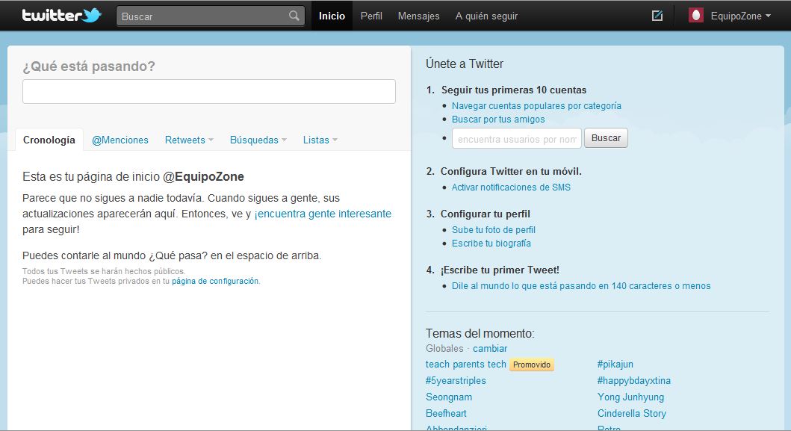Click Dile al mundo 140 caracteres link
The height and width of the screenshot is (431, 791).
pos(581,285)
